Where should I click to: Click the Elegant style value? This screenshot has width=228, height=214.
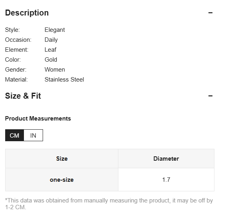coord(55,30)
